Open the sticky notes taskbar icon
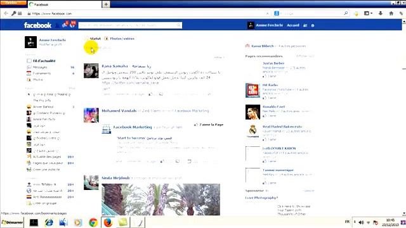The width and height of the screenshot is (406, 228). click(123, 222)
